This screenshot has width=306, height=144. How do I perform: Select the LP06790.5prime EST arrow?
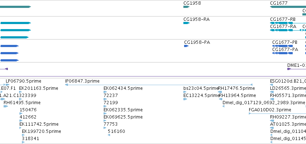(8, 85)
